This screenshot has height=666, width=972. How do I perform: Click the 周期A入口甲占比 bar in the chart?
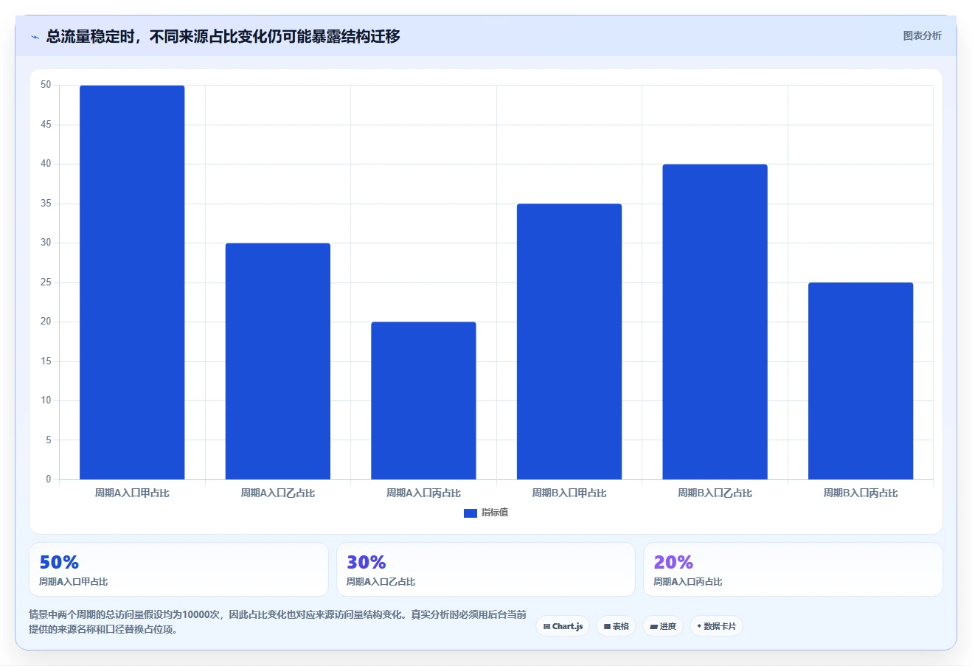coord(132,282)
